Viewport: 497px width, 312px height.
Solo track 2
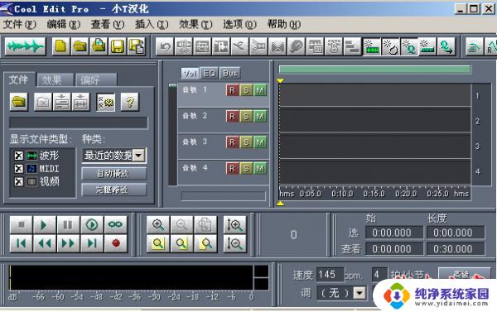coord(246,116)
